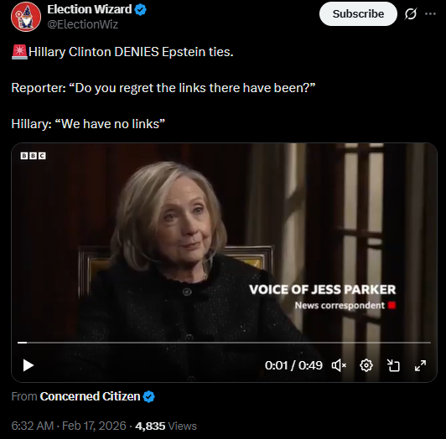Click the red siren emoji in the post
446x439 pixels.
pyautogui.click(x=19, y=52)
